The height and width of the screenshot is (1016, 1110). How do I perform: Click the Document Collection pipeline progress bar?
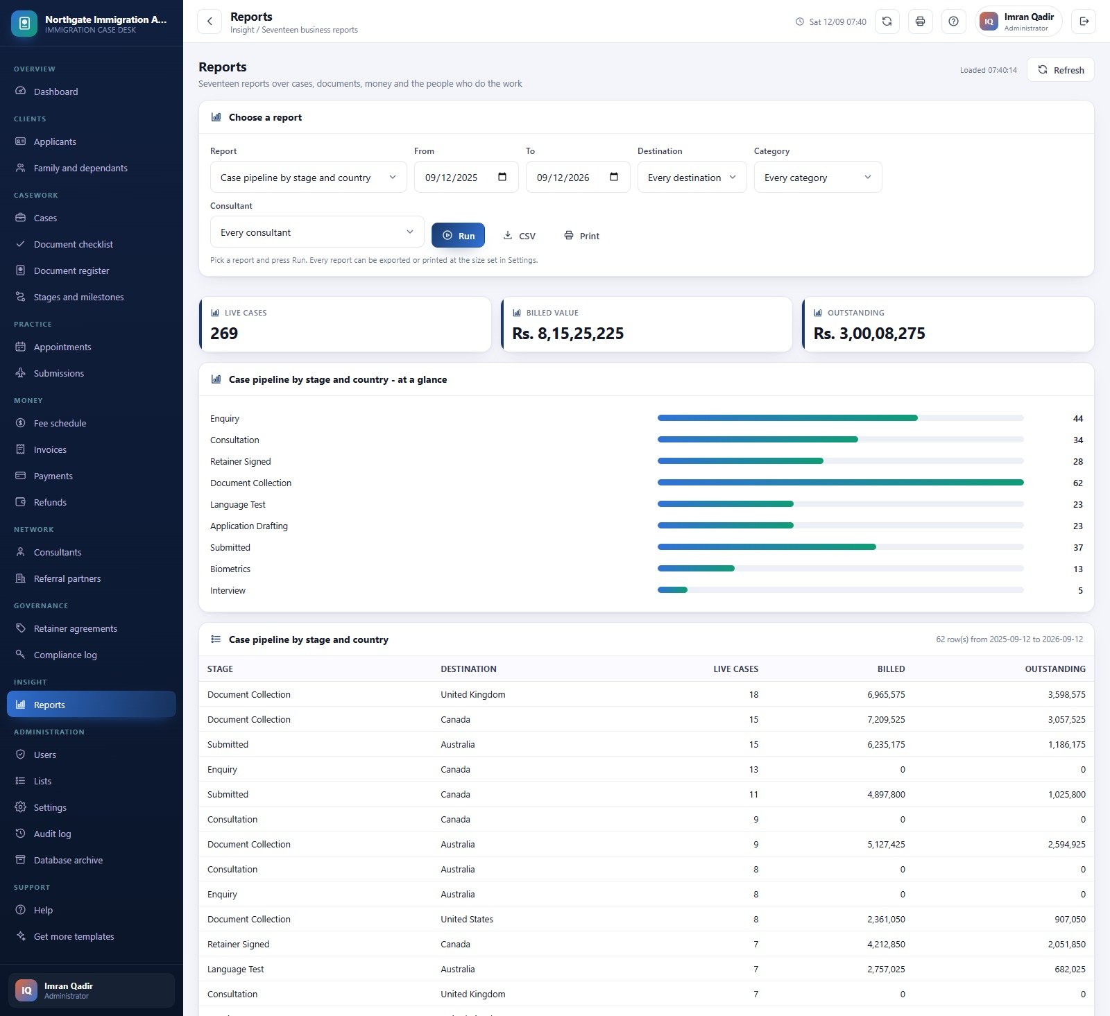pyautogui.click(x=840, y=483)
